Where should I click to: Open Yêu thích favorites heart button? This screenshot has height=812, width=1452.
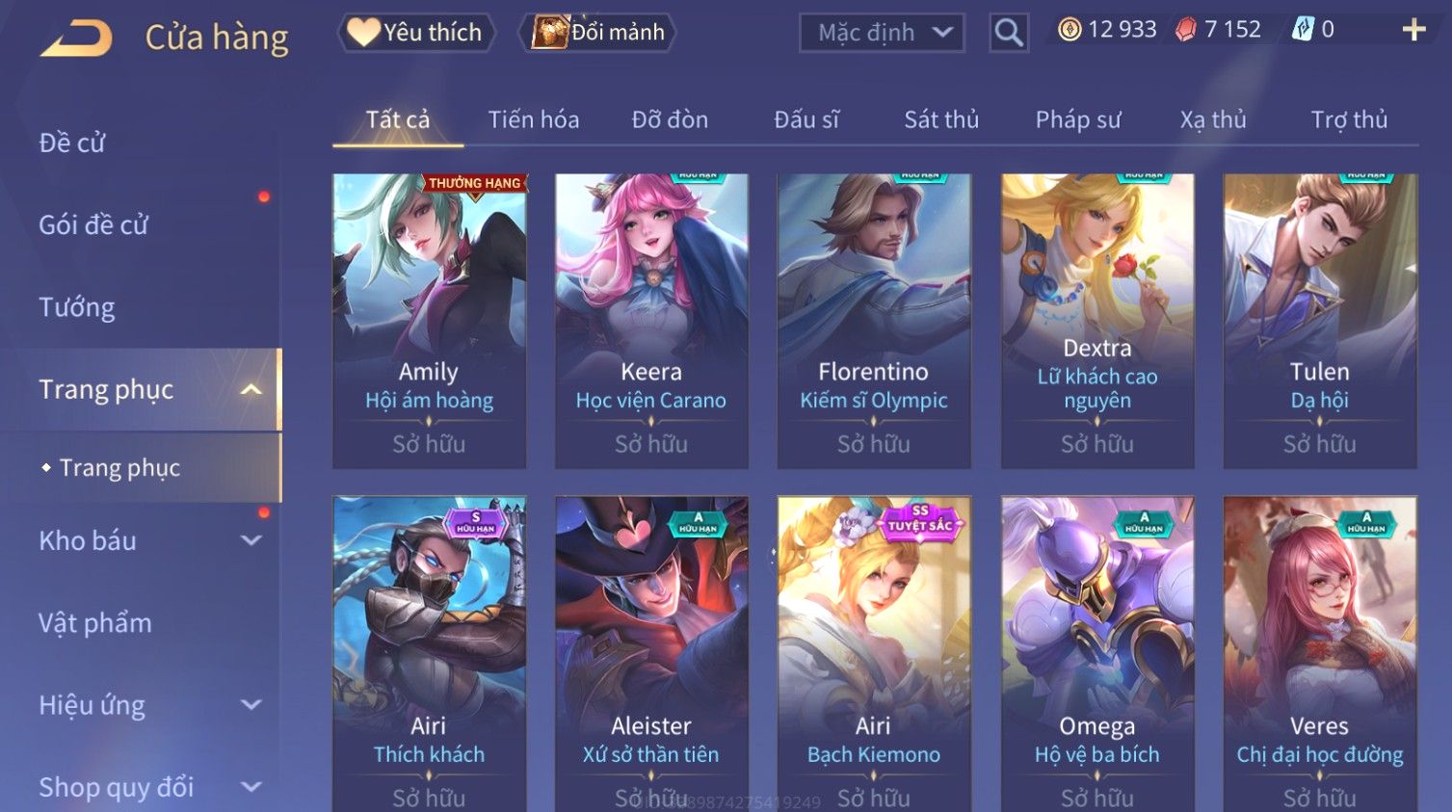click(x=415, y=33)
